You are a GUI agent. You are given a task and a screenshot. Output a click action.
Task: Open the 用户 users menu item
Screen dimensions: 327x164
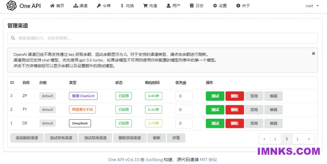pos(173,6)
